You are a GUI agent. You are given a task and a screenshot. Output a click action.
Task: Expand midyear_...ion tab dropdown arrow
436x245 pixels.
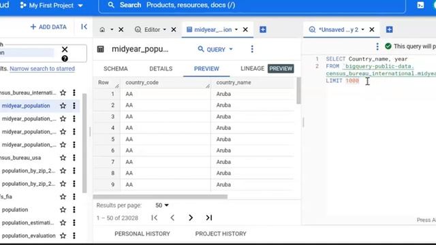pyautogui.click(x=236, y=29)
